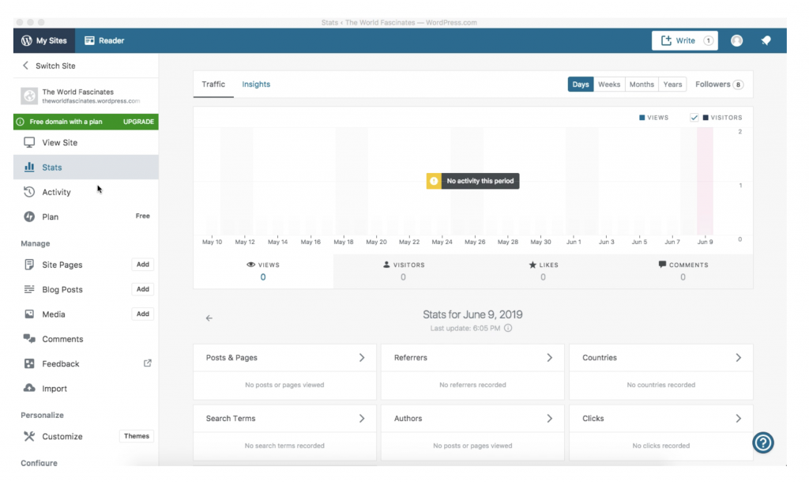Viewport: 809px width, 482px height.
Task: Click the 'Stats for June 9, 2019' heading
Action: coord(472,314)
